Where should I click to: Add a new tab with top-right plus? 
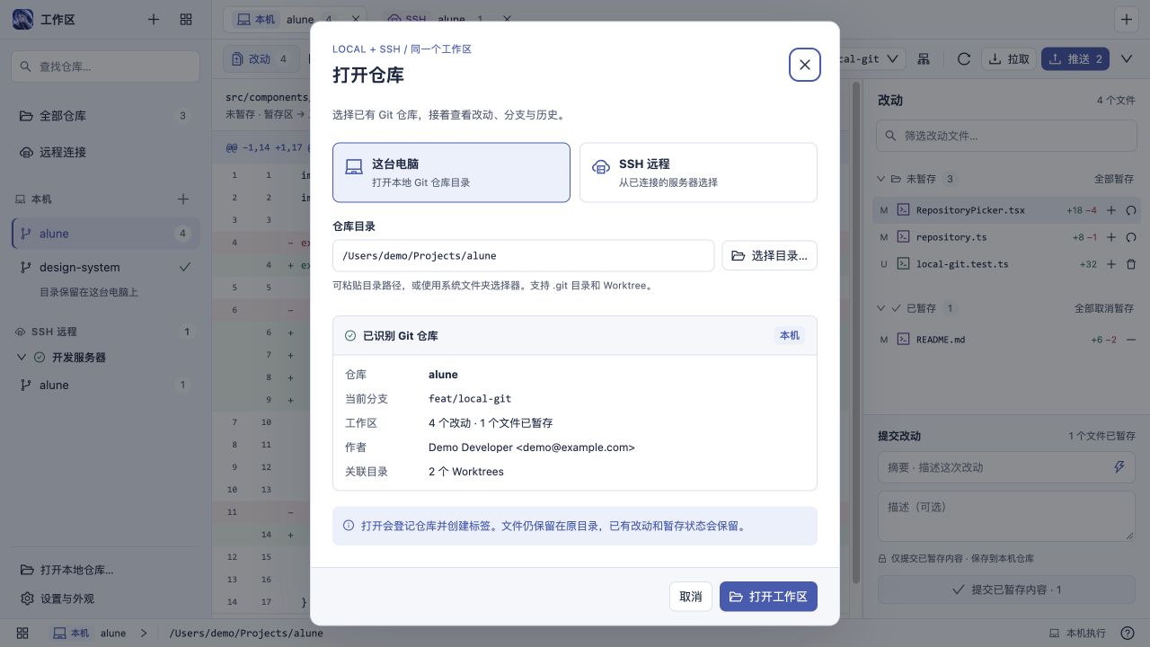point(1127,19)
